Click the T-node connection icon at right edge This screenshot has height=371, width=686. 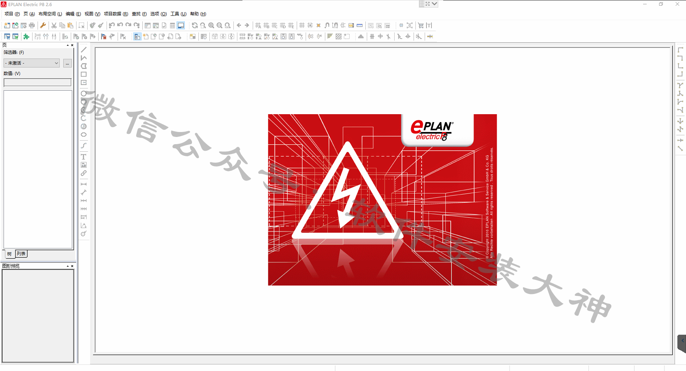[680, 85]
